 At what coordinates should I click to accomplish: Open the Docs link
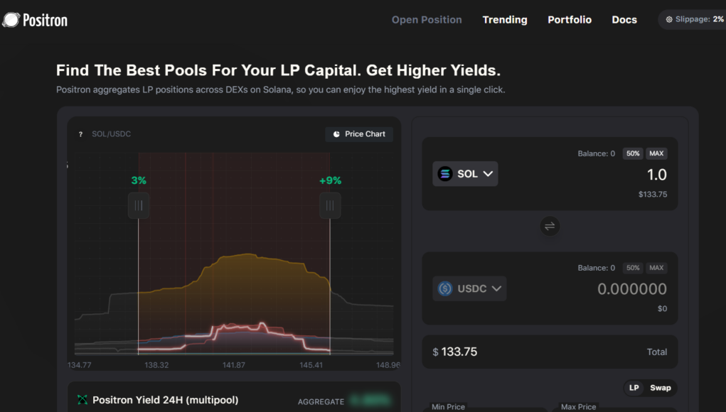coord(624,20)
